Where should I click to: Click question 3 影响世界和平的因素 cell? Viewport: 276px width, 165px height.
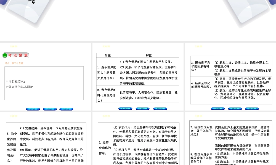click(201, 66)
